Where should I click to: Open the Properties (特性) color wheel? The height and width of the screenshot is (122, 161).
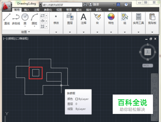[111, 16]
